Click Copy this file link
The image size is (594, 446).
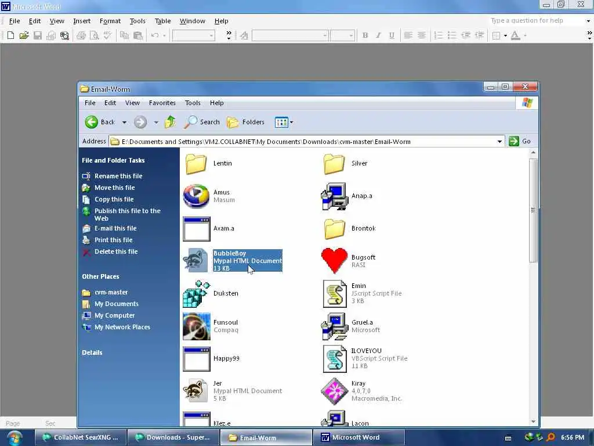pos(114,199)
